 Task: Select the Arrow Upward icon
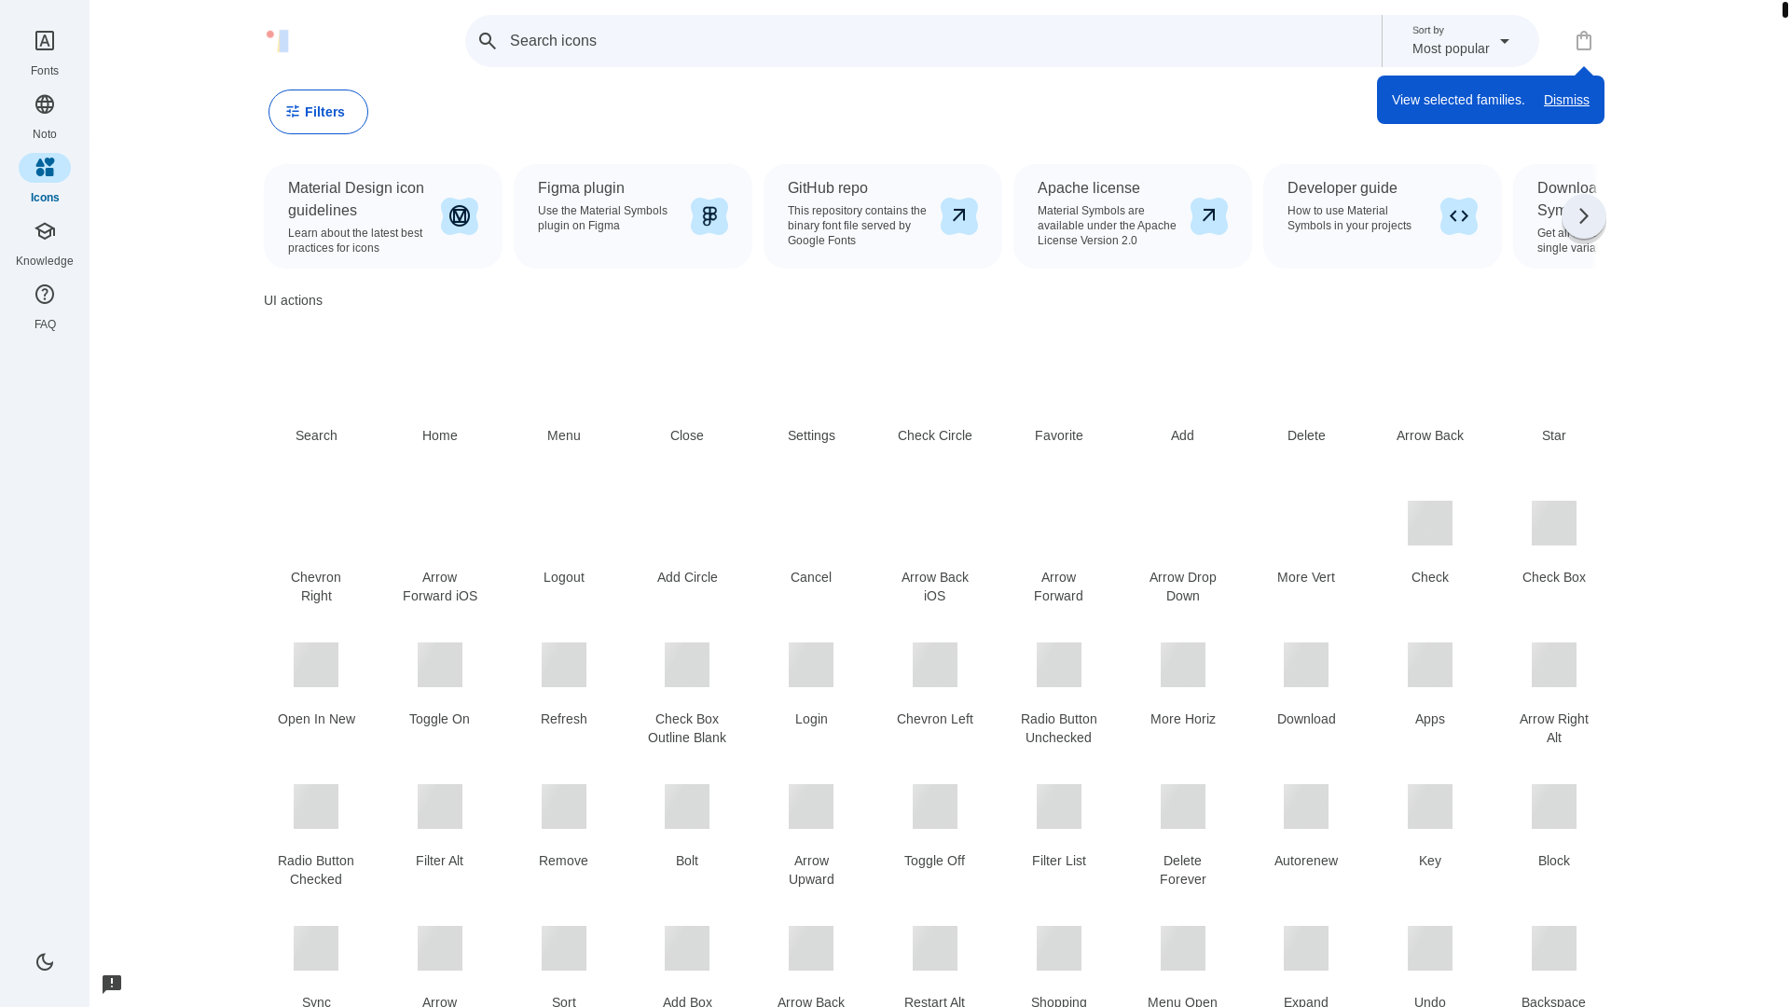tap(811, 807)
